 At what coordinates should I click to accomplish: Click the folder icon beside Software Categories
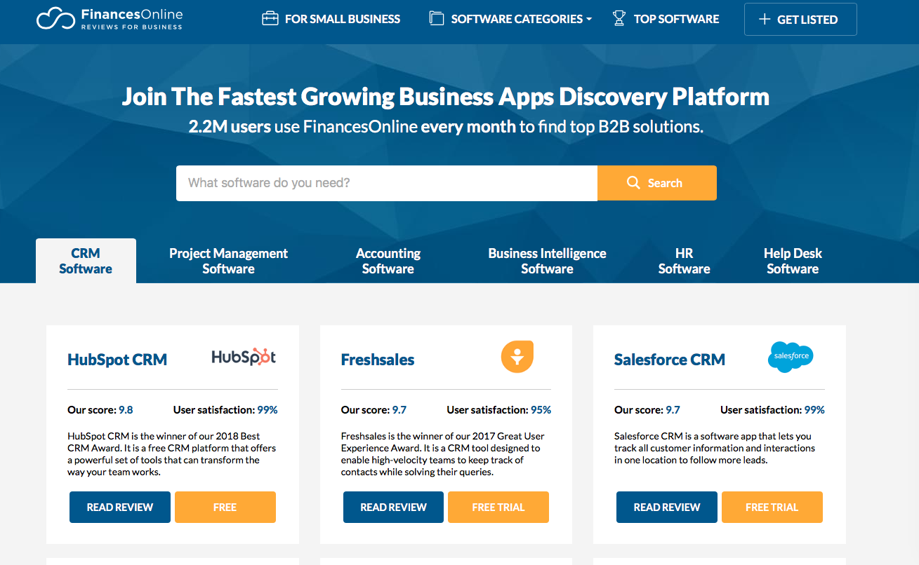pyautogui.click(x=437, y=19)
